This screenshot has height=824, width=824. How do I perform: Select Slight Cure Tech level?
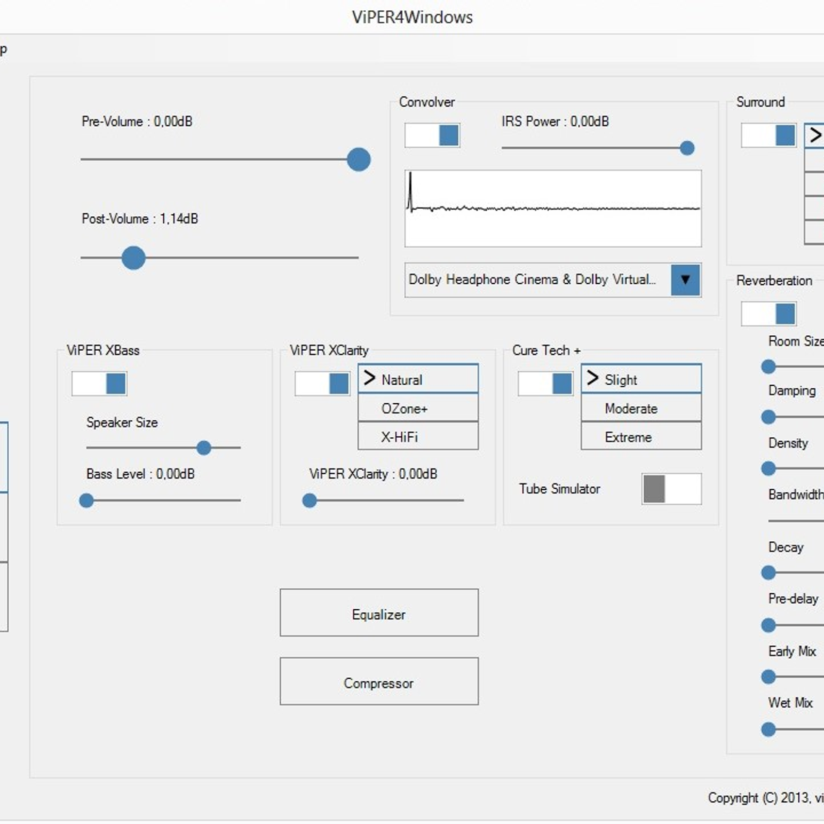tap(641, 379)
